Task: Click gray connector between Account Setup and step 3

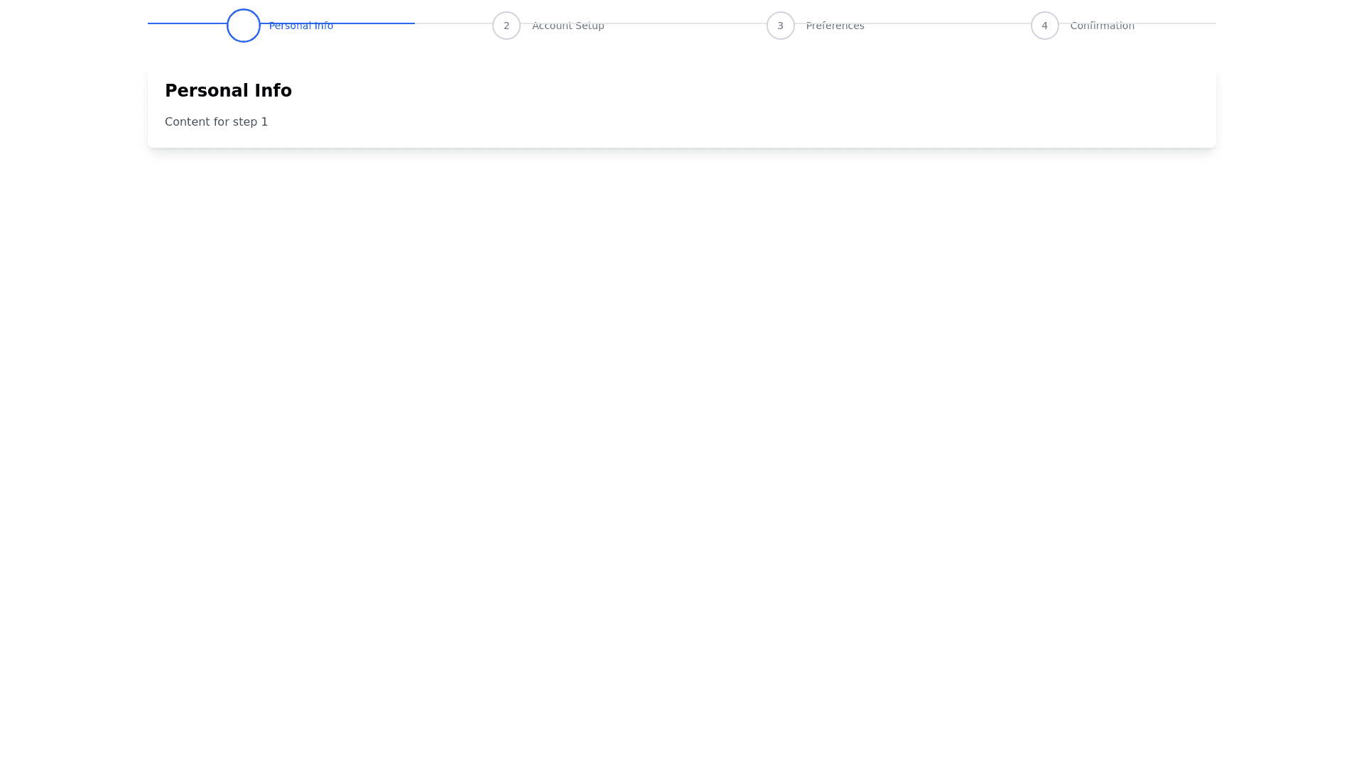Action: point(686,23)
